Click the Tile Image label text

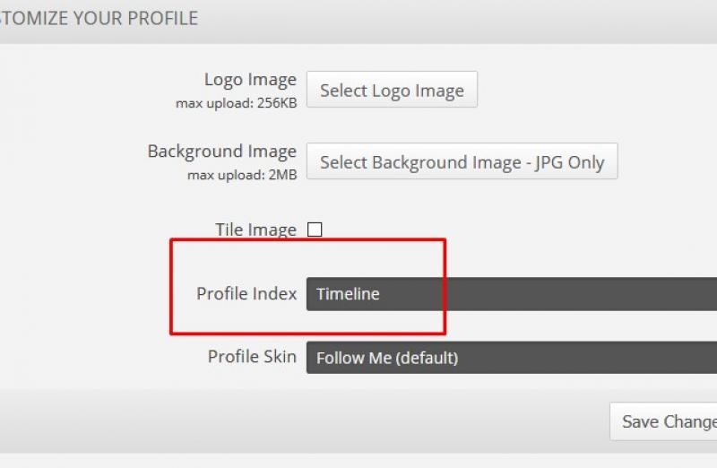255,230
